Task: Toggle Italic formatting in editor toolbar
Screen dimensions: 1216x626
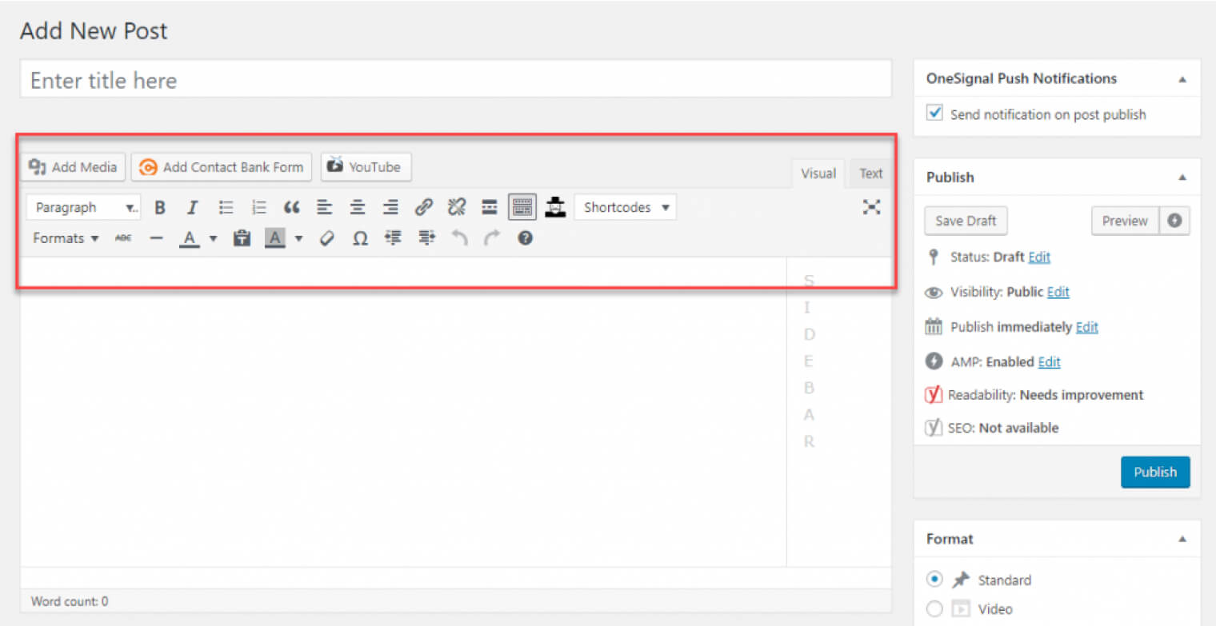Action: [x=192, y=208]
